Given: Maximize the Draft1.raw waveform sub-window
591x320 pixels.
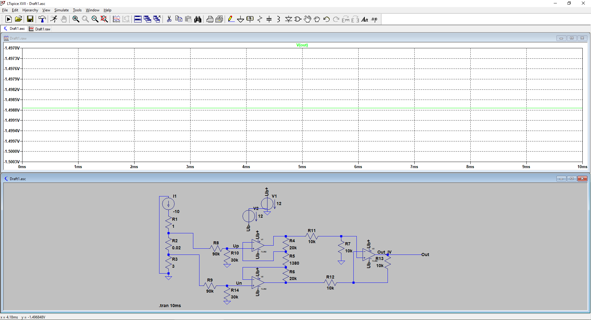Looking at the screenshot, I should tap(572, 38).
